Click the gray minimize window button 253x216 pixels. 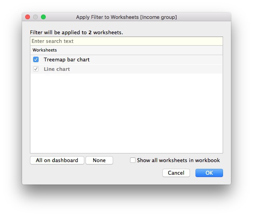[35, 17]
